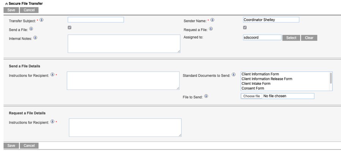Clear the Assigned to field
The image size is (341, 151).
(x=309, y=38)
